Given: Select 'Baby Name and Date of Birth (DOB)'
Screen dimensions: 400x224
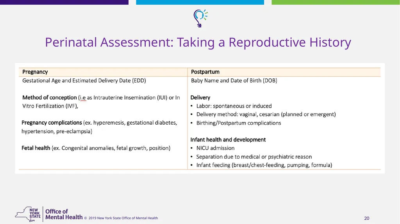Looking at the screenshot, I should [234, 81].
